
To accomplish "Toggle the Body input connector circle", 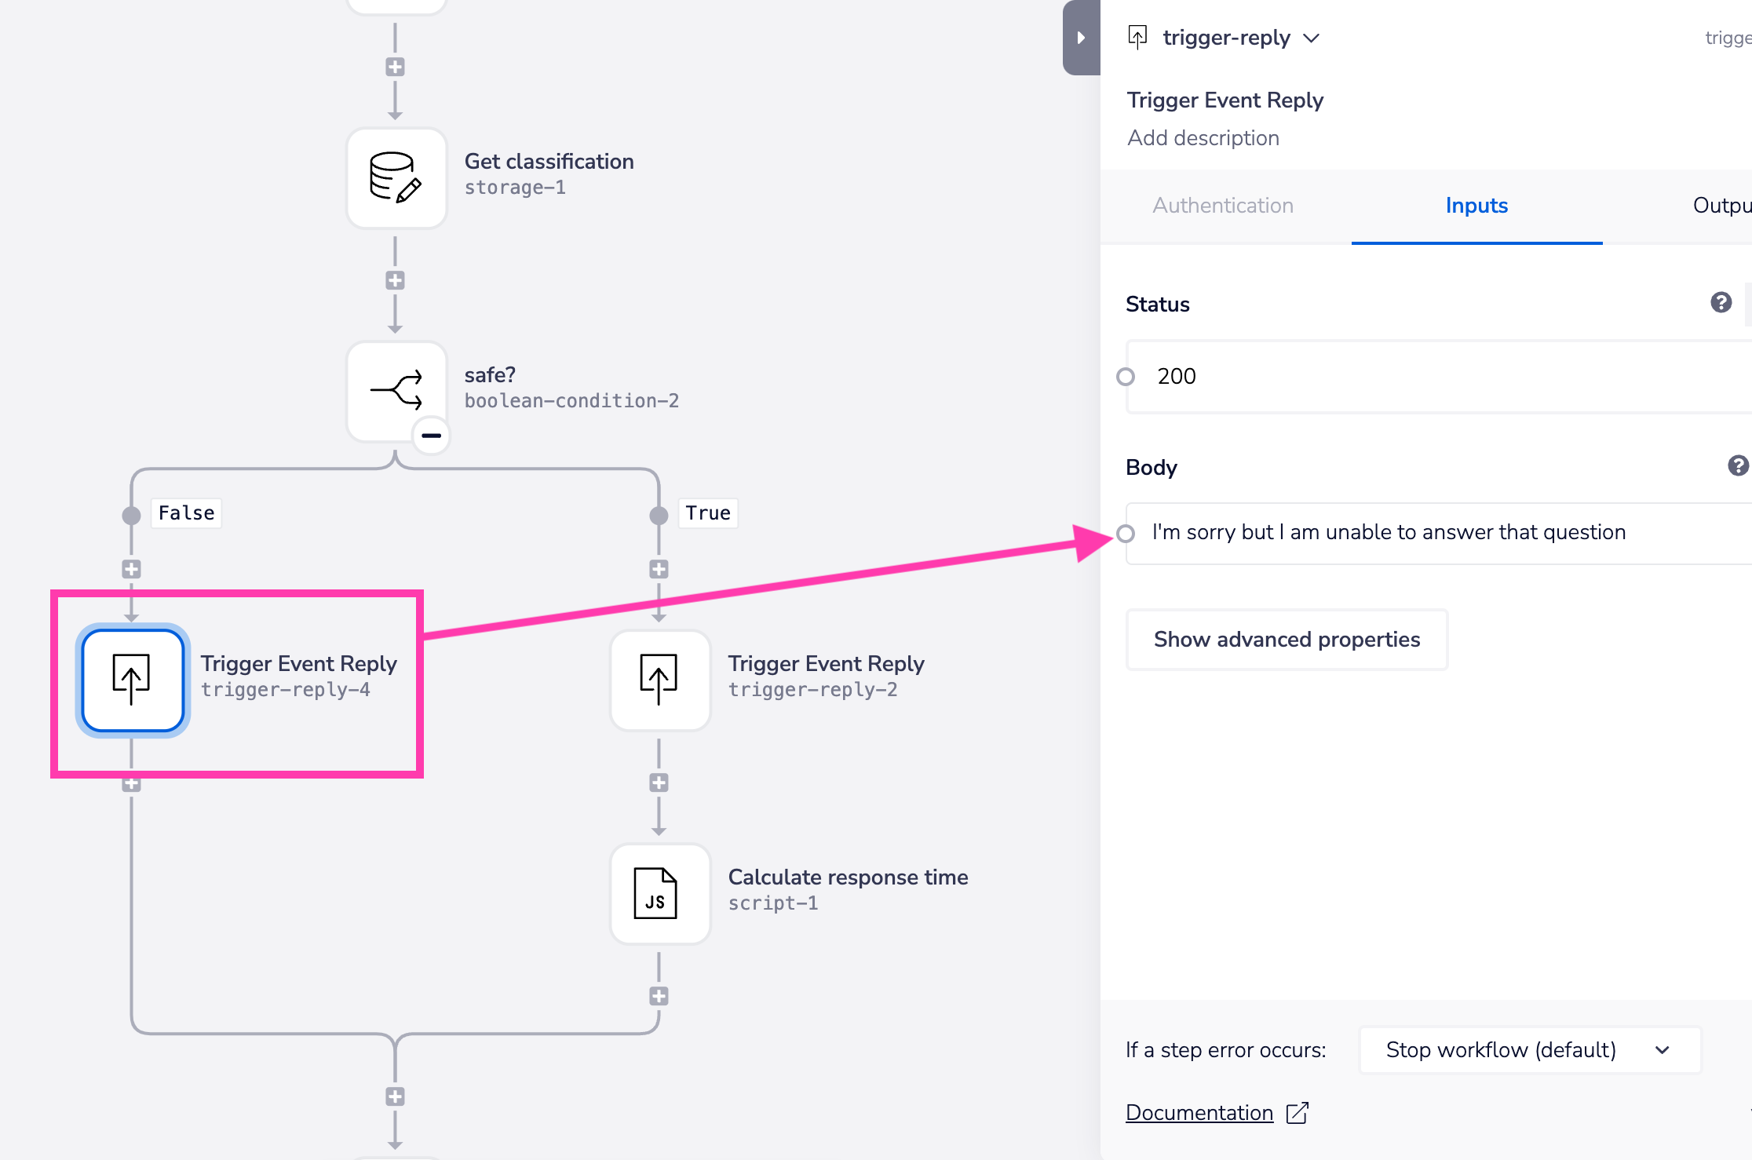I will click(x=1126, y=534).
